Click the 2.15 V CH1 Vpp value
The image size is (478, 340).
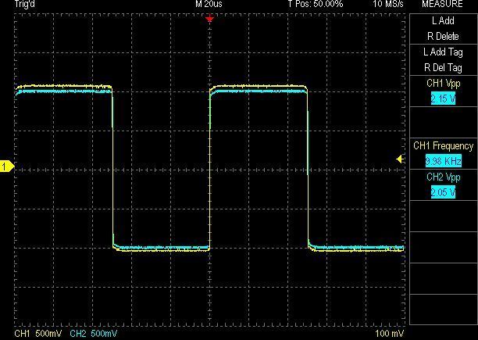(x=444, y=98)
